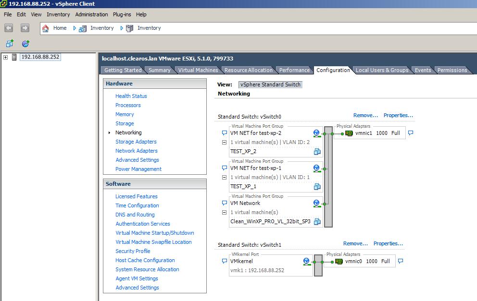Open Storage Adapters hardware link
This screenshot has height=301, width=477.
pyautogui.click(x=136, y=142)
